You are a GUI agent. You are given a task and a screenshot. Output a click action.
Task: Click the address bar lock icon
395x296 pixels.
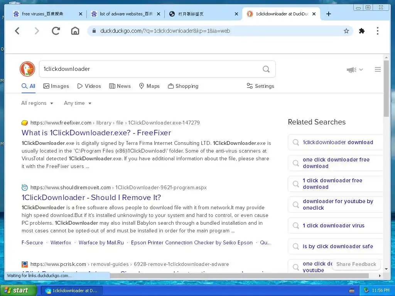tap(94, 31)
